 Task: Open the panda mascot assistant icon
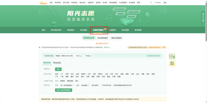tap(172, 56)
